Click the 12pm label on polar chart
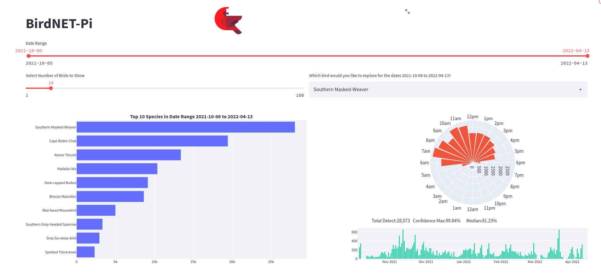This screenshot has height=279, width=601. [472, 117]
